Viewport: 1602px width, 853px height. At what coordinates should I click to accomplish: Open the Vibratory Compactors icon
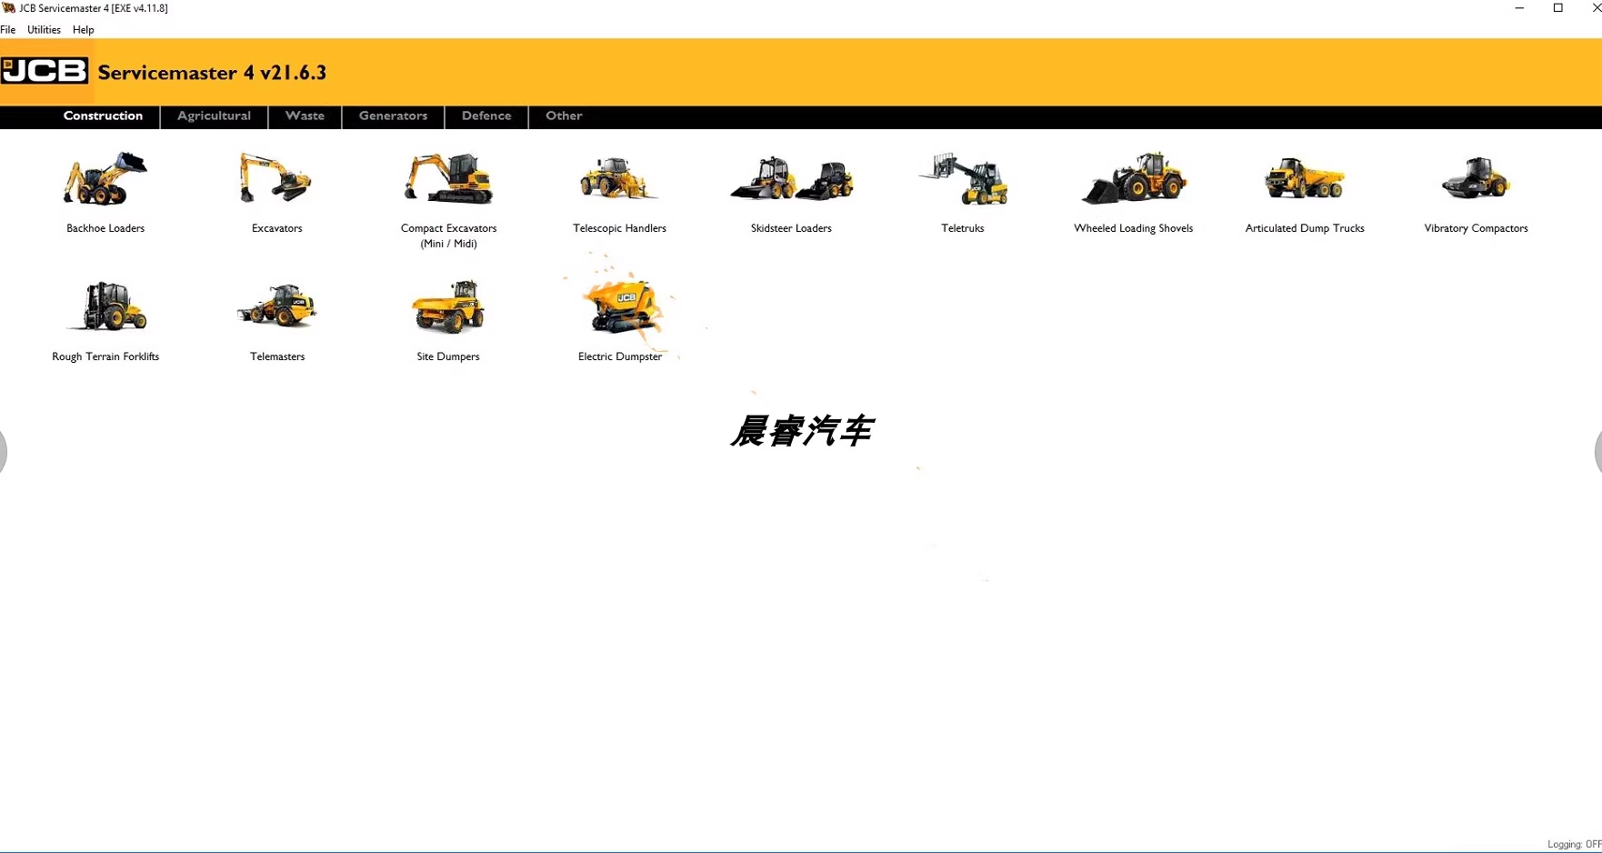pos(1476,178)
